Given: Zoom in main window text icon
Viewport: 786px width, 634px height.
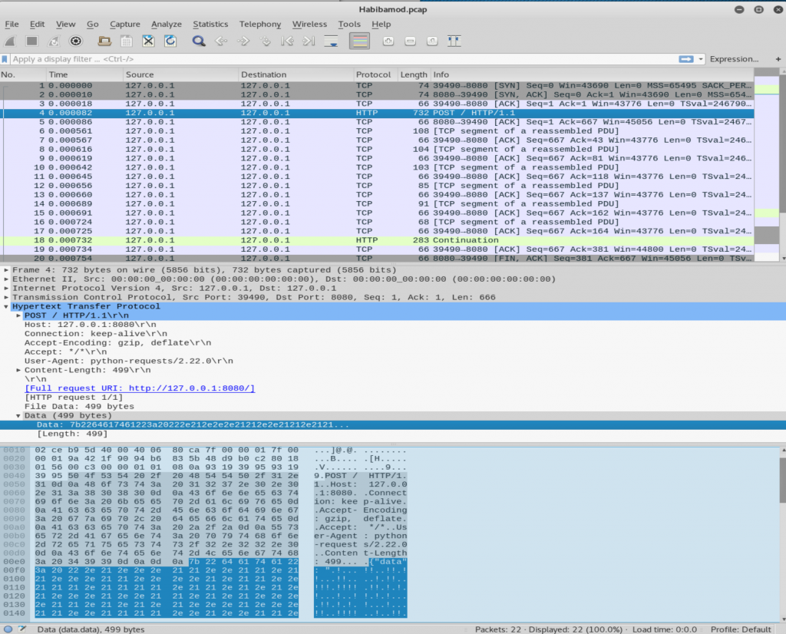Looking at the screenshot, I should click(388, 41).
